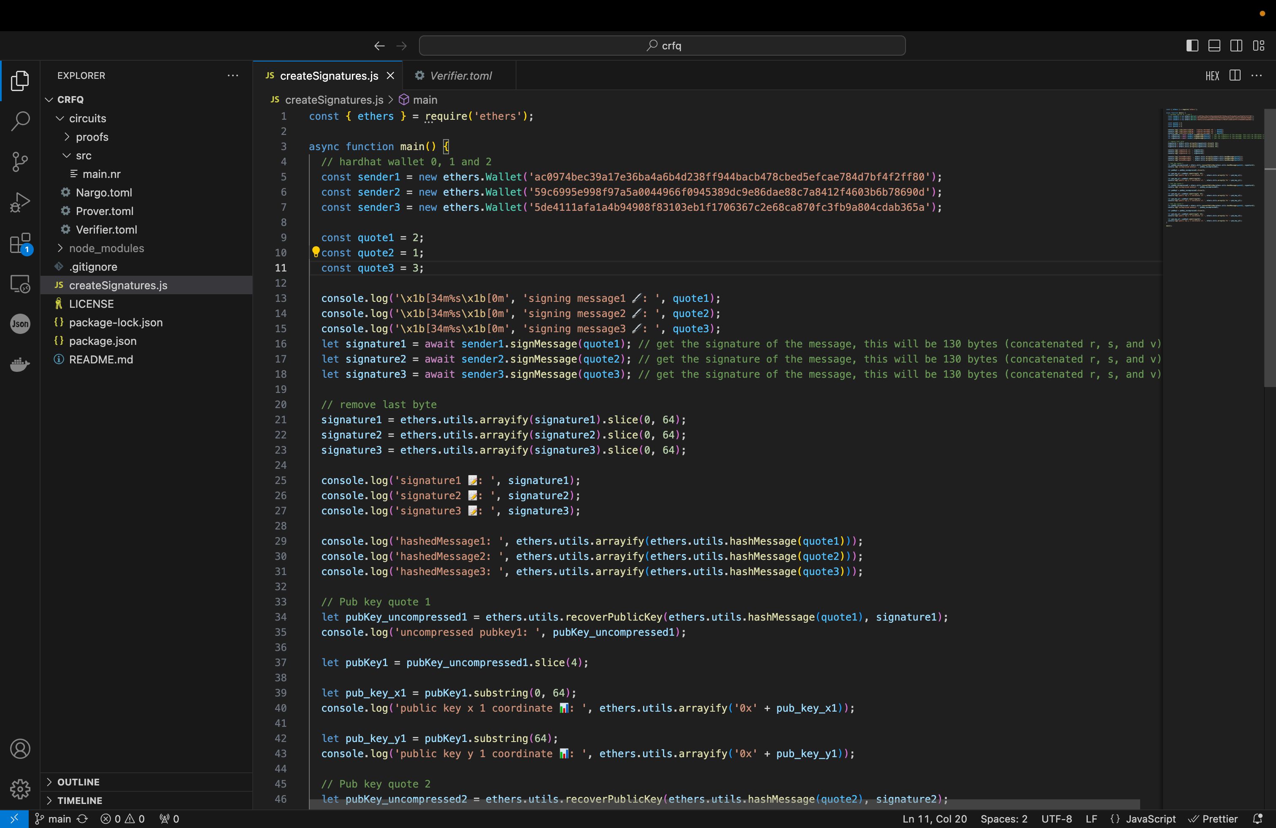Click line number 21 in the gutter
This screenshot has width=1276, height=828.
pyautogui.click(x=281, y=420)
